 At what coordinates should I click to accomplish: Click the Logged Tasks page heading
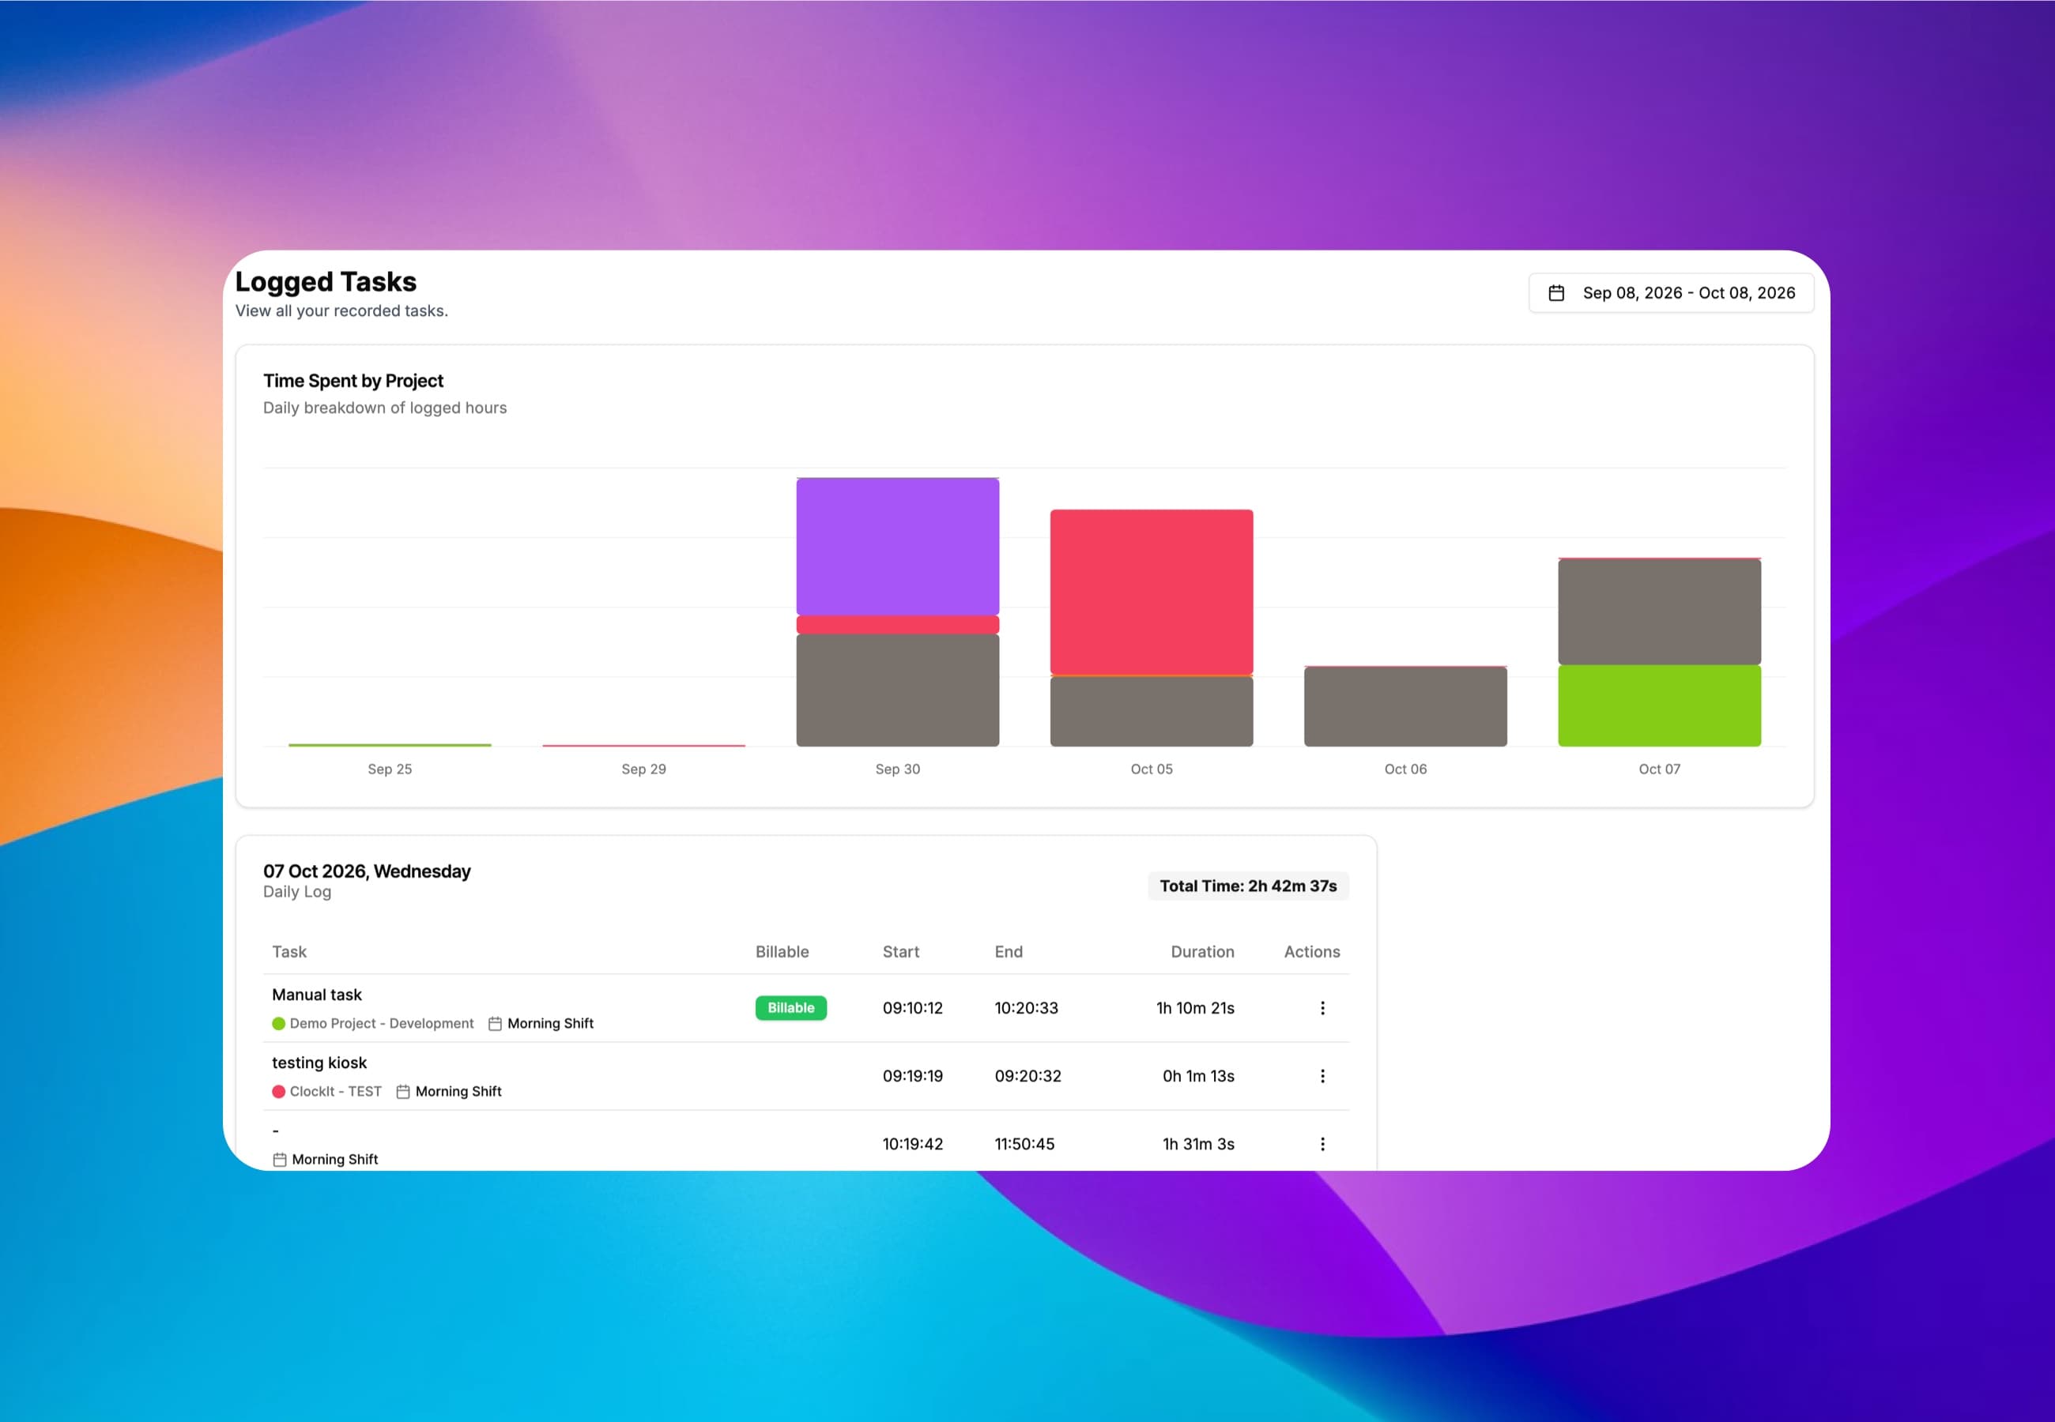pos(326,281)
